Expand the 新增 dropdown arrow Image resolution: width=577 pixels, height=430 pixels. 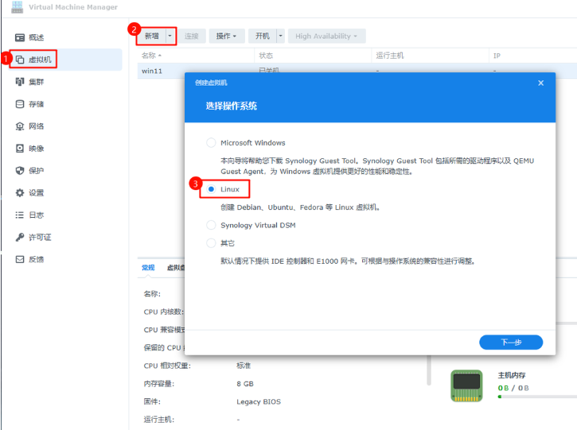170,36
